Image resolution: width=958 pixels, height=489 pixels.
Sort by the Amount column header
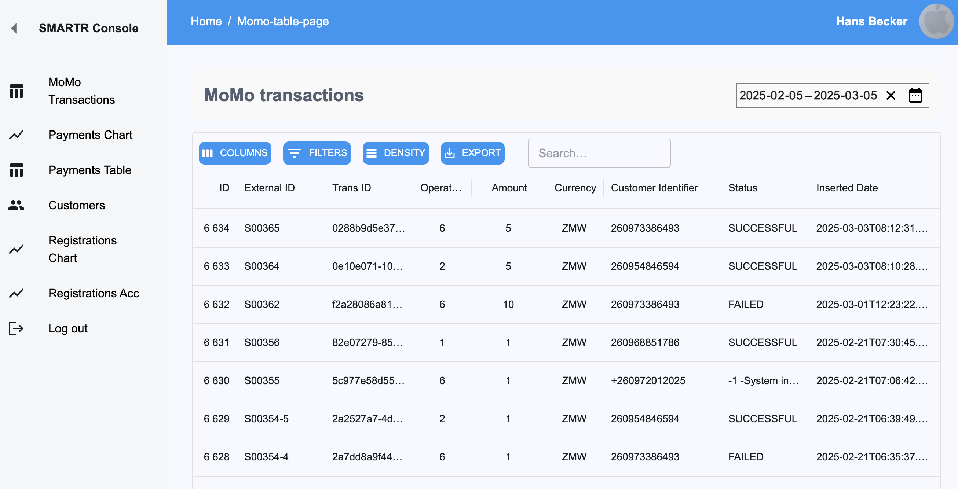coord(509,188)
